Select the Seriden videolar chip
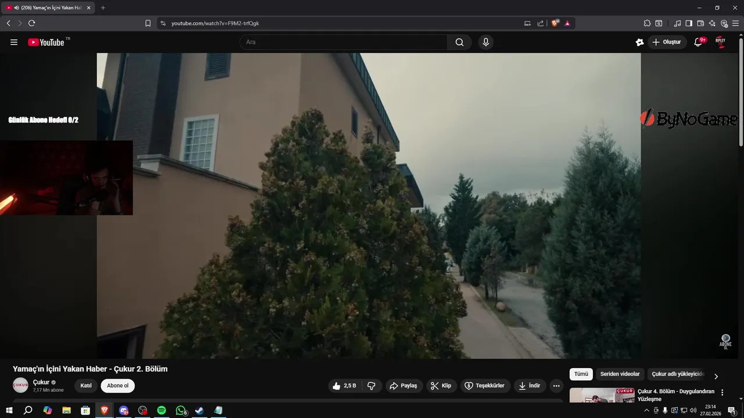The image size is (744, 418). click(x=620, y=374)
